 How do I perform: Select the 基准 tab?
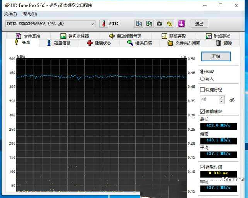[22, 43]
